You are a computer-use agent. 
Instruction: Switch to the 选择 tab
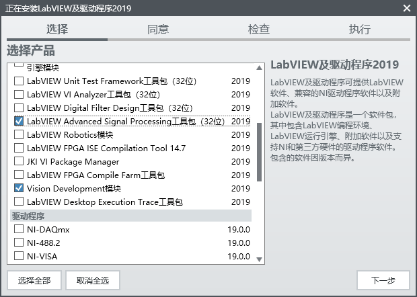(x=57, y=29)
